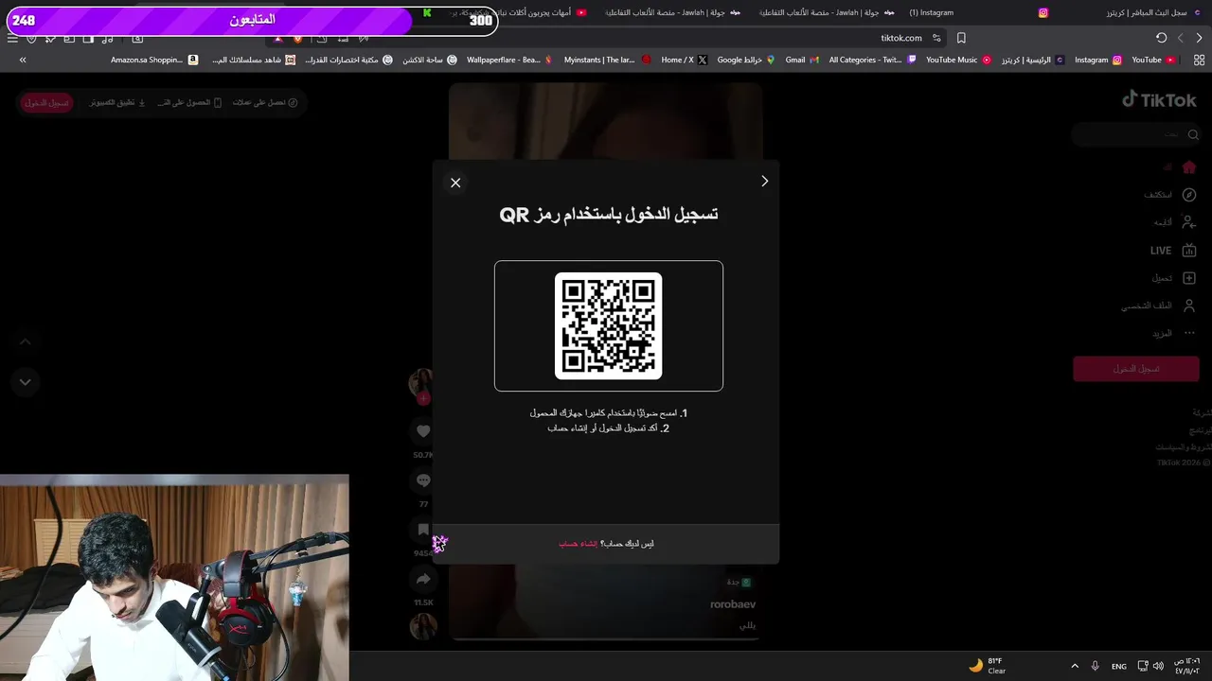Open the Home / X bookmark
This screenshot has height=681, width=1212.
(x=684, y=60)
